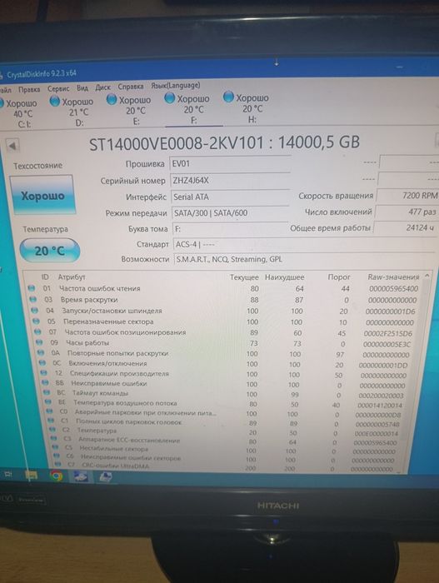Click status icon of attribute 05 Переназначенные сектора

(x=36, y=321)
